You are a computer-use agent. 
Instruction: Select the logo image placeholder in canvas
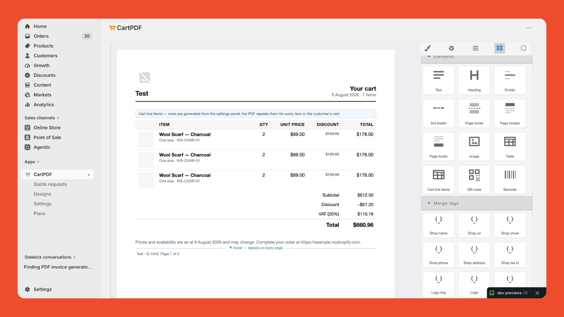coord(145,77)
